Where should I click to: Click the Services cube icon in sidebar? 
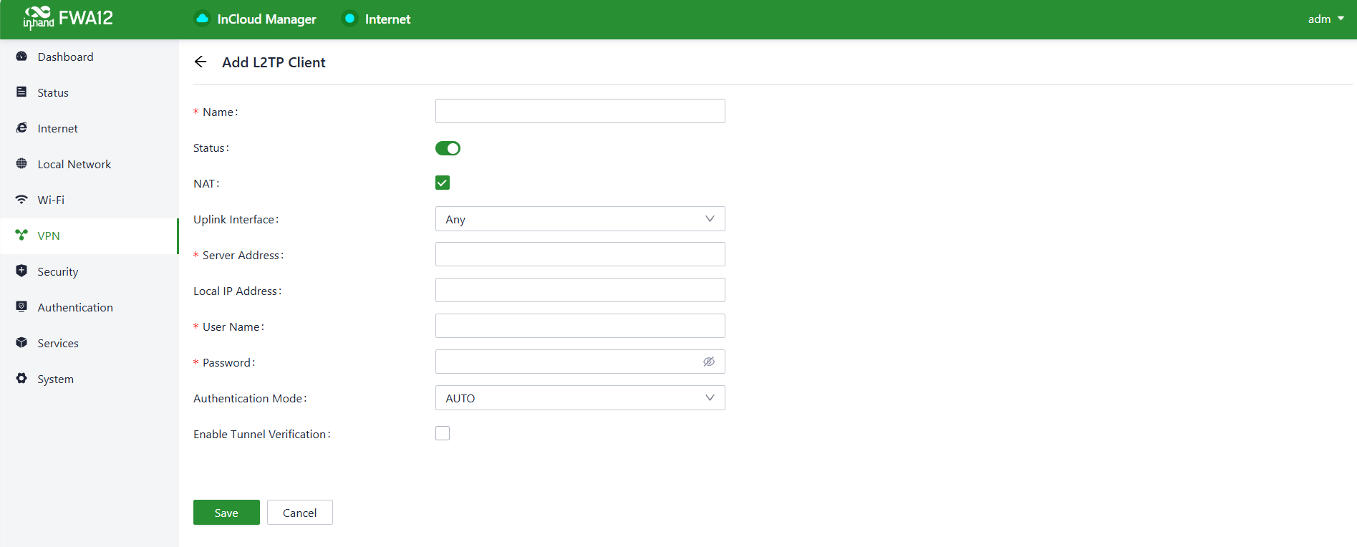21,343
